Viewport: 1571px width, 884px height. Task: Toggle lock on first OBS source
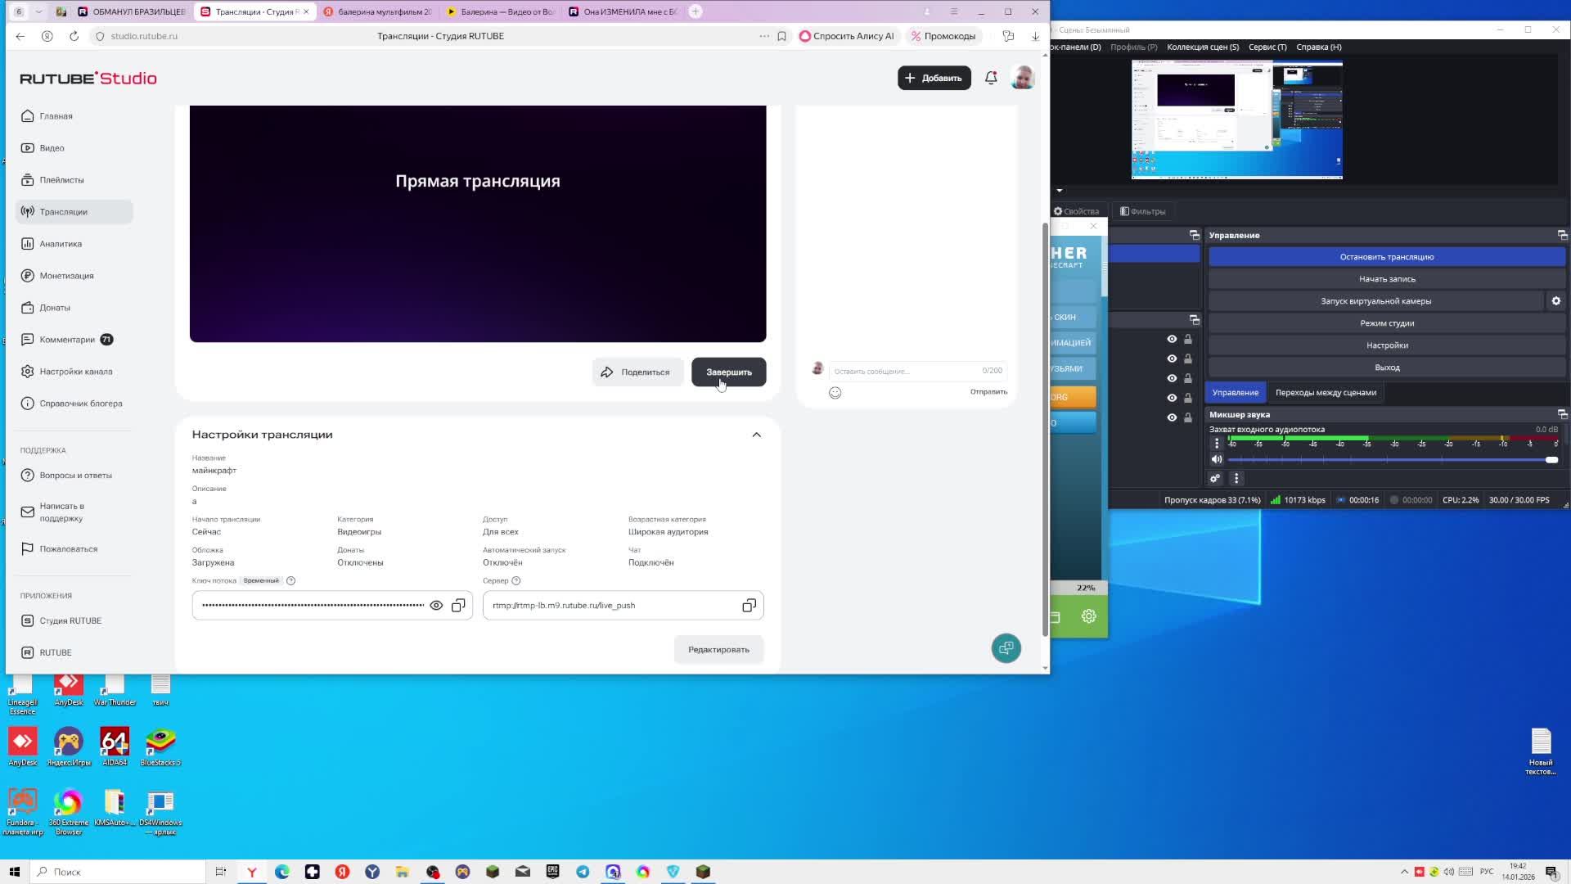1188,339
